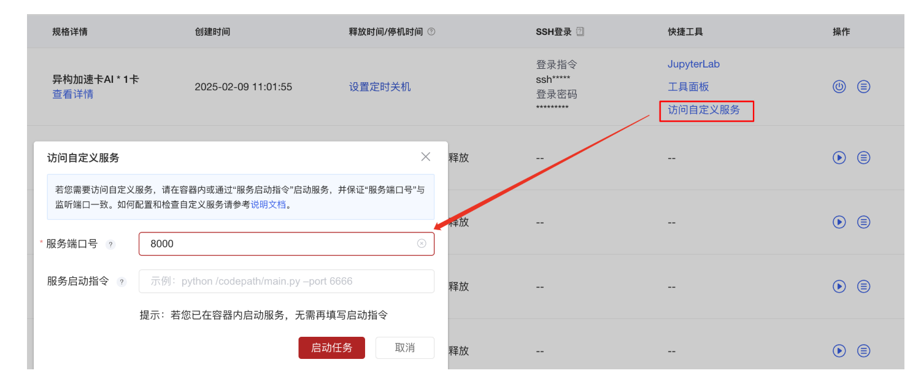Clear the port number with the field's X icon
921x373 pixels.
point(422,244)
